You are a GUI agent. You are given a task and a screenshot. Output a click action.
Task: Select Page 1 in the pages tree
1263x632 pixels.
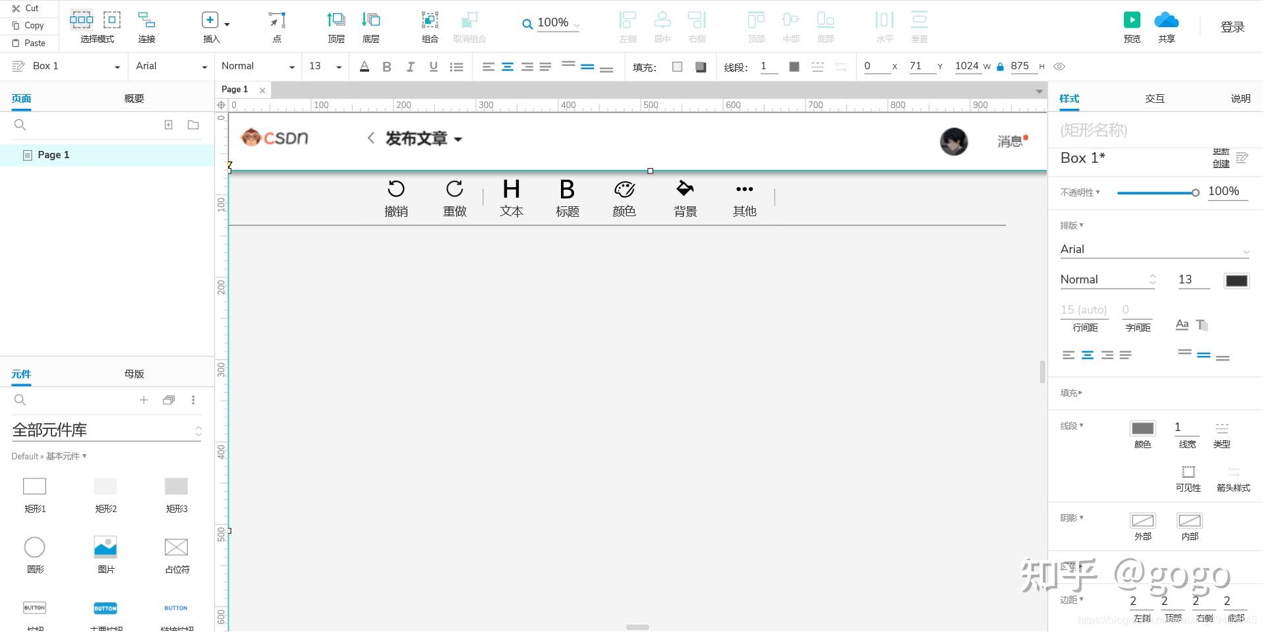click(107, 155)
